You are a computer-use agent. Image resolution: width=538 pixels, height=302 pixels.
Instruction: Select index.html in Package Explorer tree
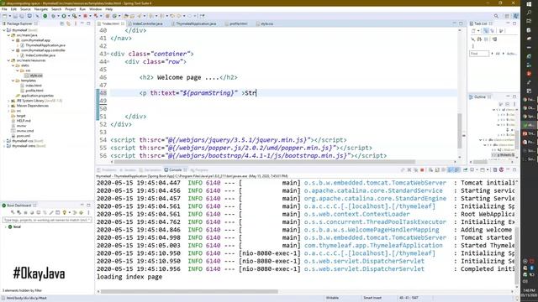click(34, 86)
